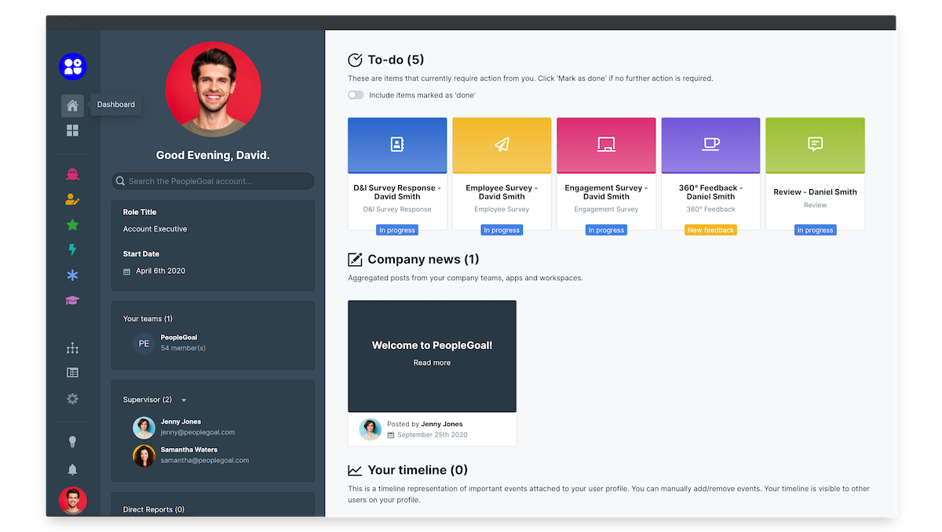This screenshot has height=532, width=942.
Task: Click the purple 360° Feedback cup icon
Action: coord(710,144)
